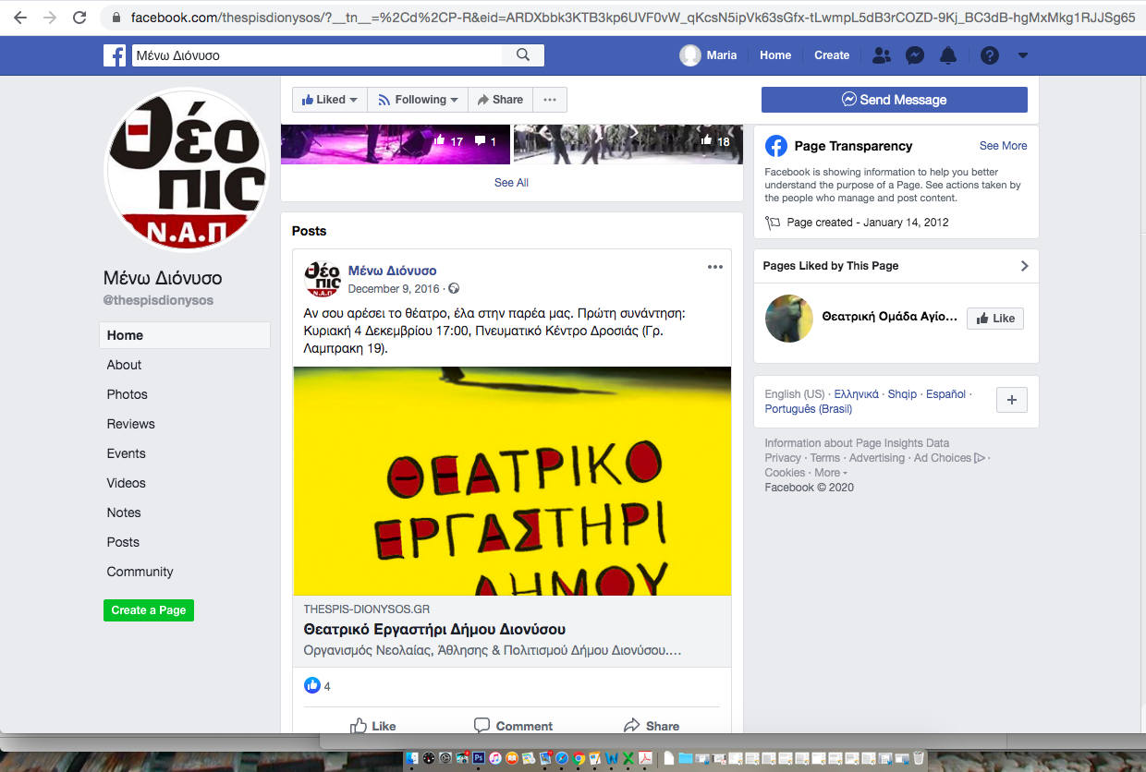1146x772 pixels.
Task: Open Θεατρικό Εργαστήρι Δήμου Διονύσου link title
Action: [x=434, y=630]
